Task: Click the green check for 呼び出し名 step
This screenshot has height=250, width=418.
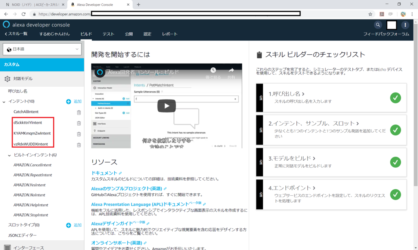Action: click(395, 98)
